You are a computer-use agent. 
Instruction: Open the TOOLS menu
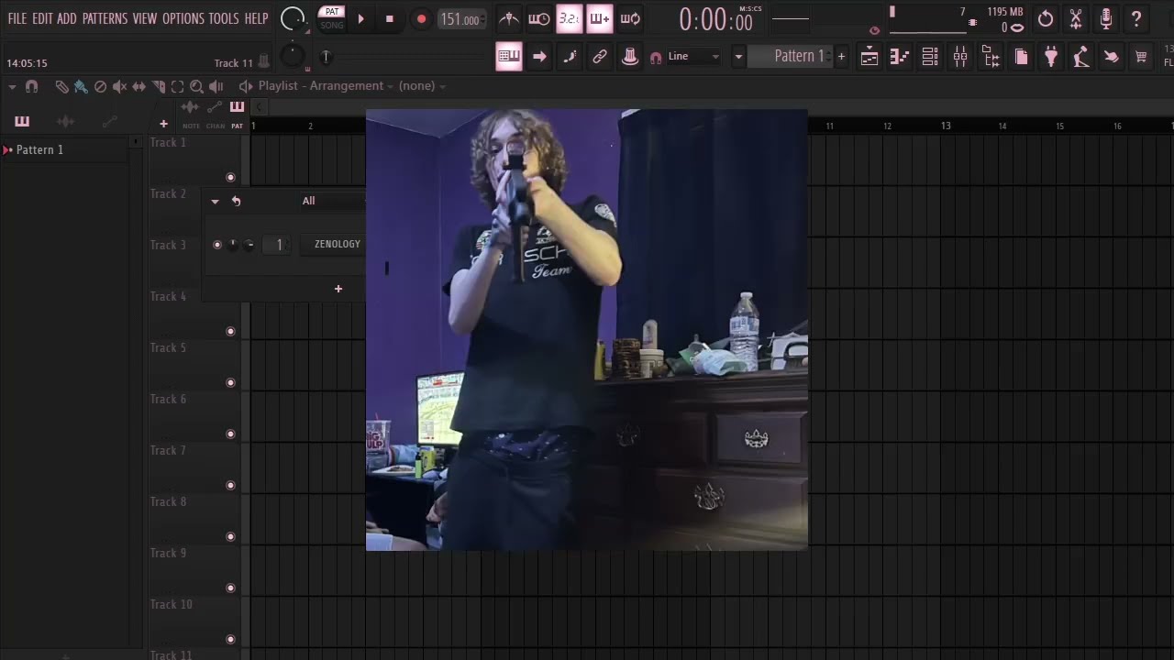224,18
